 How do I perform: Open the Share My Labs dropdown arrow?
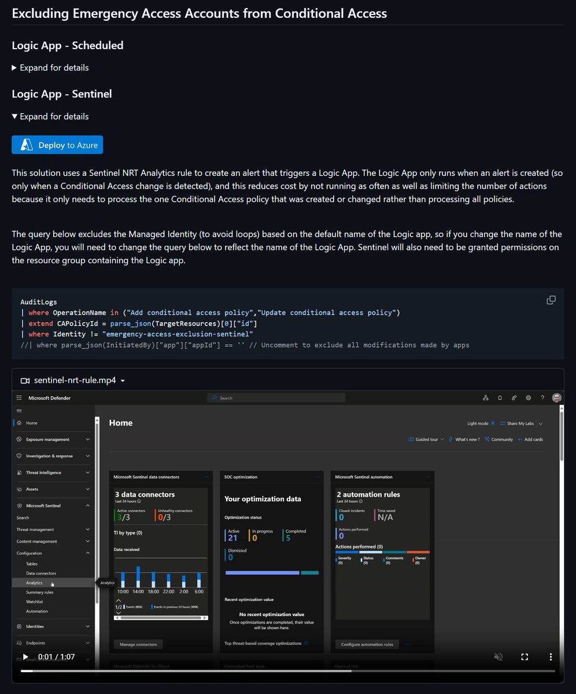pyautogui.click(x=540, y=423)
